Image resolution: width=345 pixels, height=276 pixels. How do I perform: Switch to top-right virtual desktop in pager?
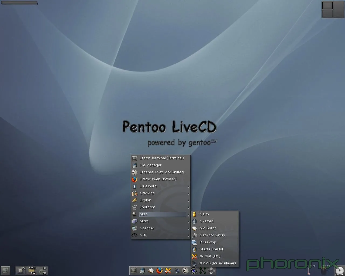(338, 5)
